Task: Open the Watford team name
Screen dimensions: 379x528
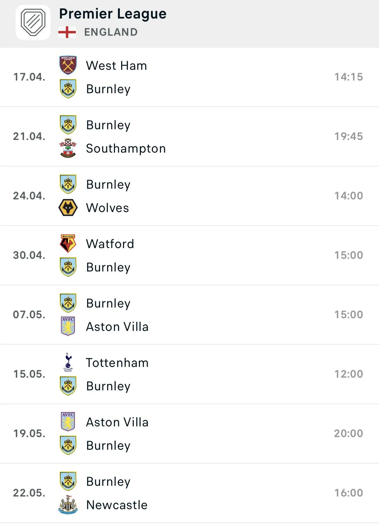Action: 110,244
